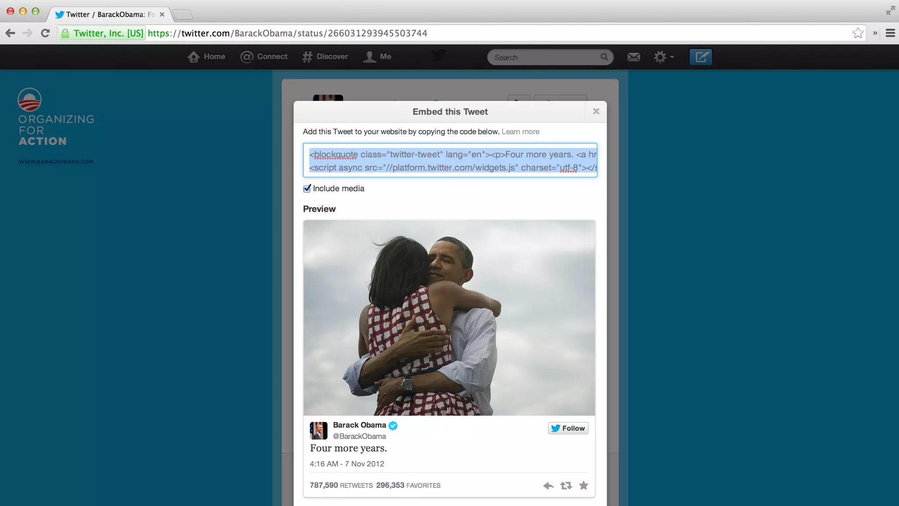This screenshot has height=506, width=899.
Task: Click the embedded photo in preview
Action: [x=449, y=318]
